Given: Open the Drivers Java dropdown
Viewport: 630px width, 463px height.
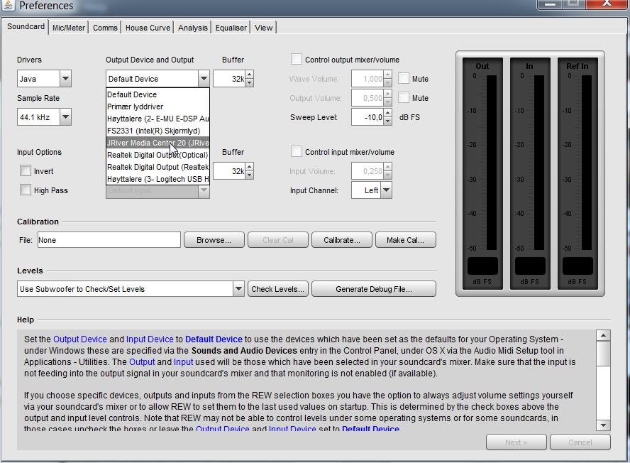Looking at the screenshot, I should pyautogui.click(x=65, y=79).
